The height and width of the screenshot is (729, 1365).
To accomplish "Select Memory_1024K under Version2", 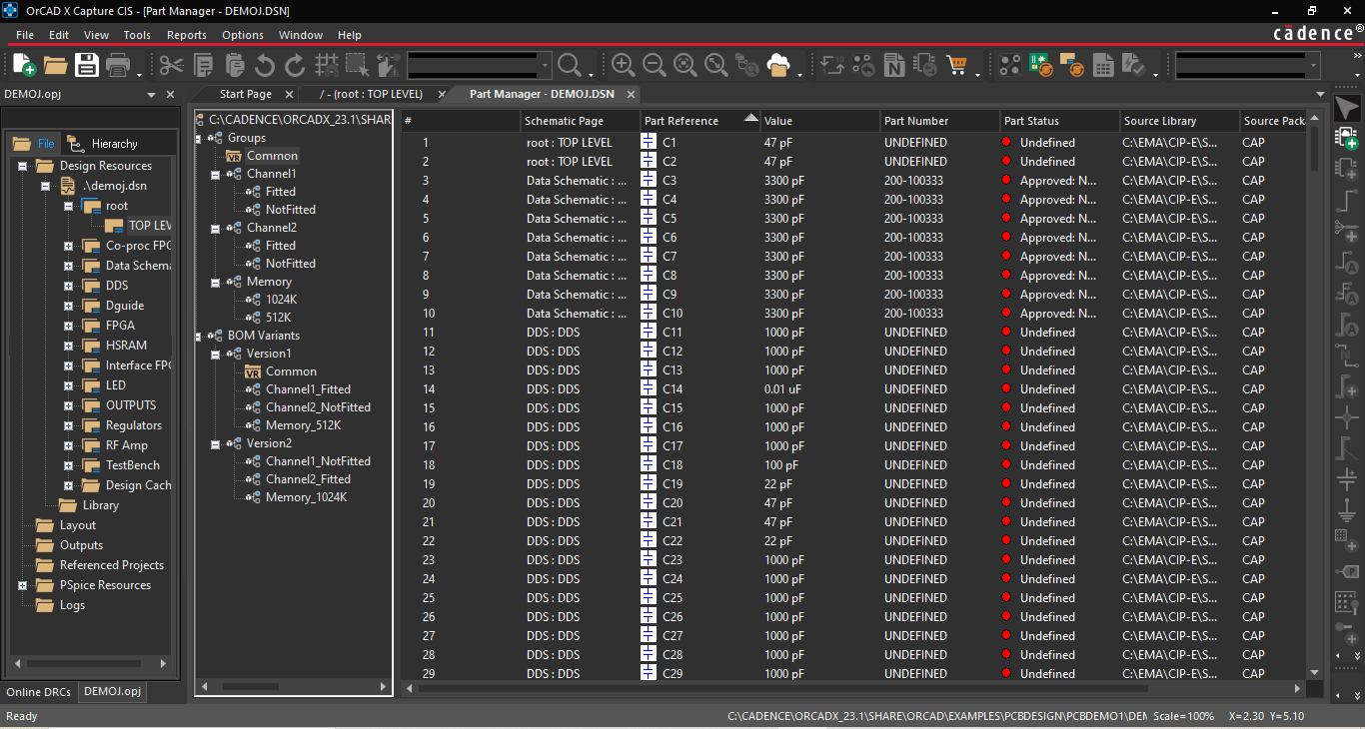I will tap(305, 497).
